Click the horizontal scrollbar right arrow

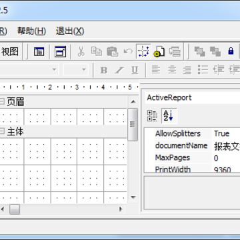(x=121, y=209)
